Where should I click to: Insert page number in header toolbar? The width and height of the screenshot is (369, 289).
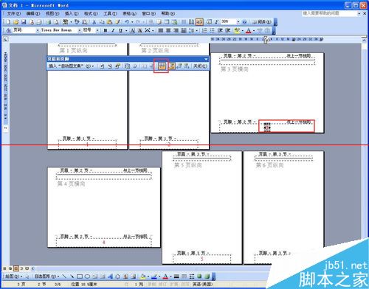[102, 66]
